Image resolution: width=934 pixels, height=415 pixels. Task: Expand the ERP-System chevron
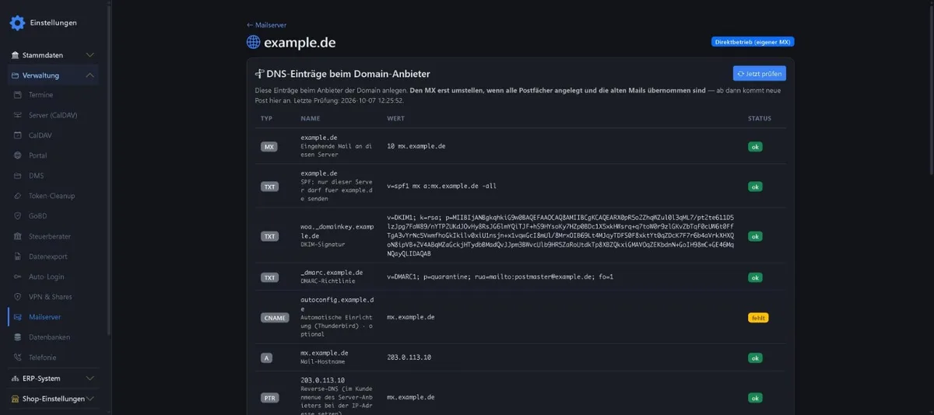pyautogui.click(x=90, y=378)
